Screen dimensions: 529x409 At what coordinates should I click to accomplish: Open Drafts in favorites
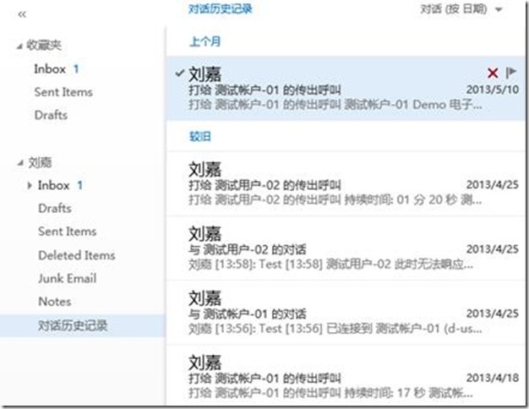(x=51, y=115)
